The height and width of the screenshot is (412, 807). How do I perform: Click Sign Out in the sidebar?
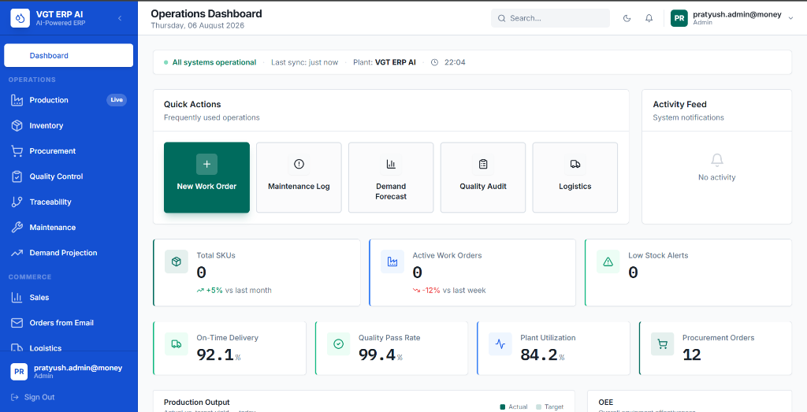pos(33,397)
